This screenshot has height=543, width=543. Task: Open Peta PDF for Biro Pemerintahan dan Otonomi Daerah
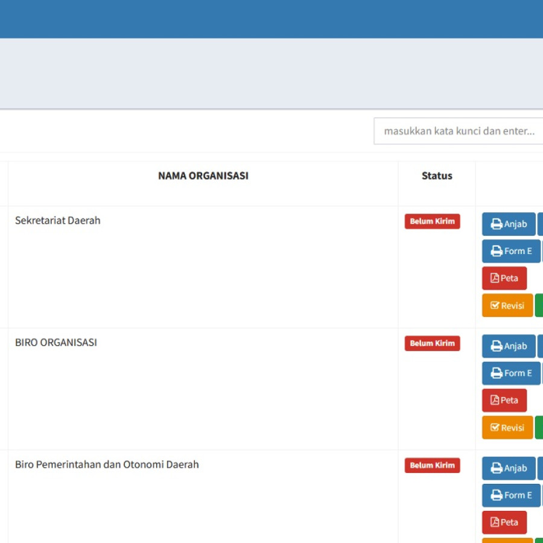[x=504, y=522]
